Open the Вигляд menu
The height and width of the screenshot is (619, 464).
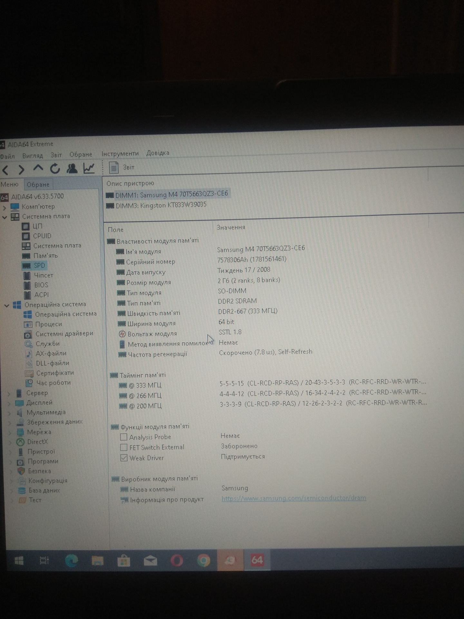point(33,156)
